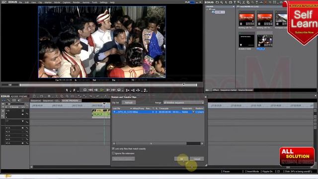Click the cut icon in timeline toolbar
Viewport: 318px width, 179px height.
click(x=56, y=96)
